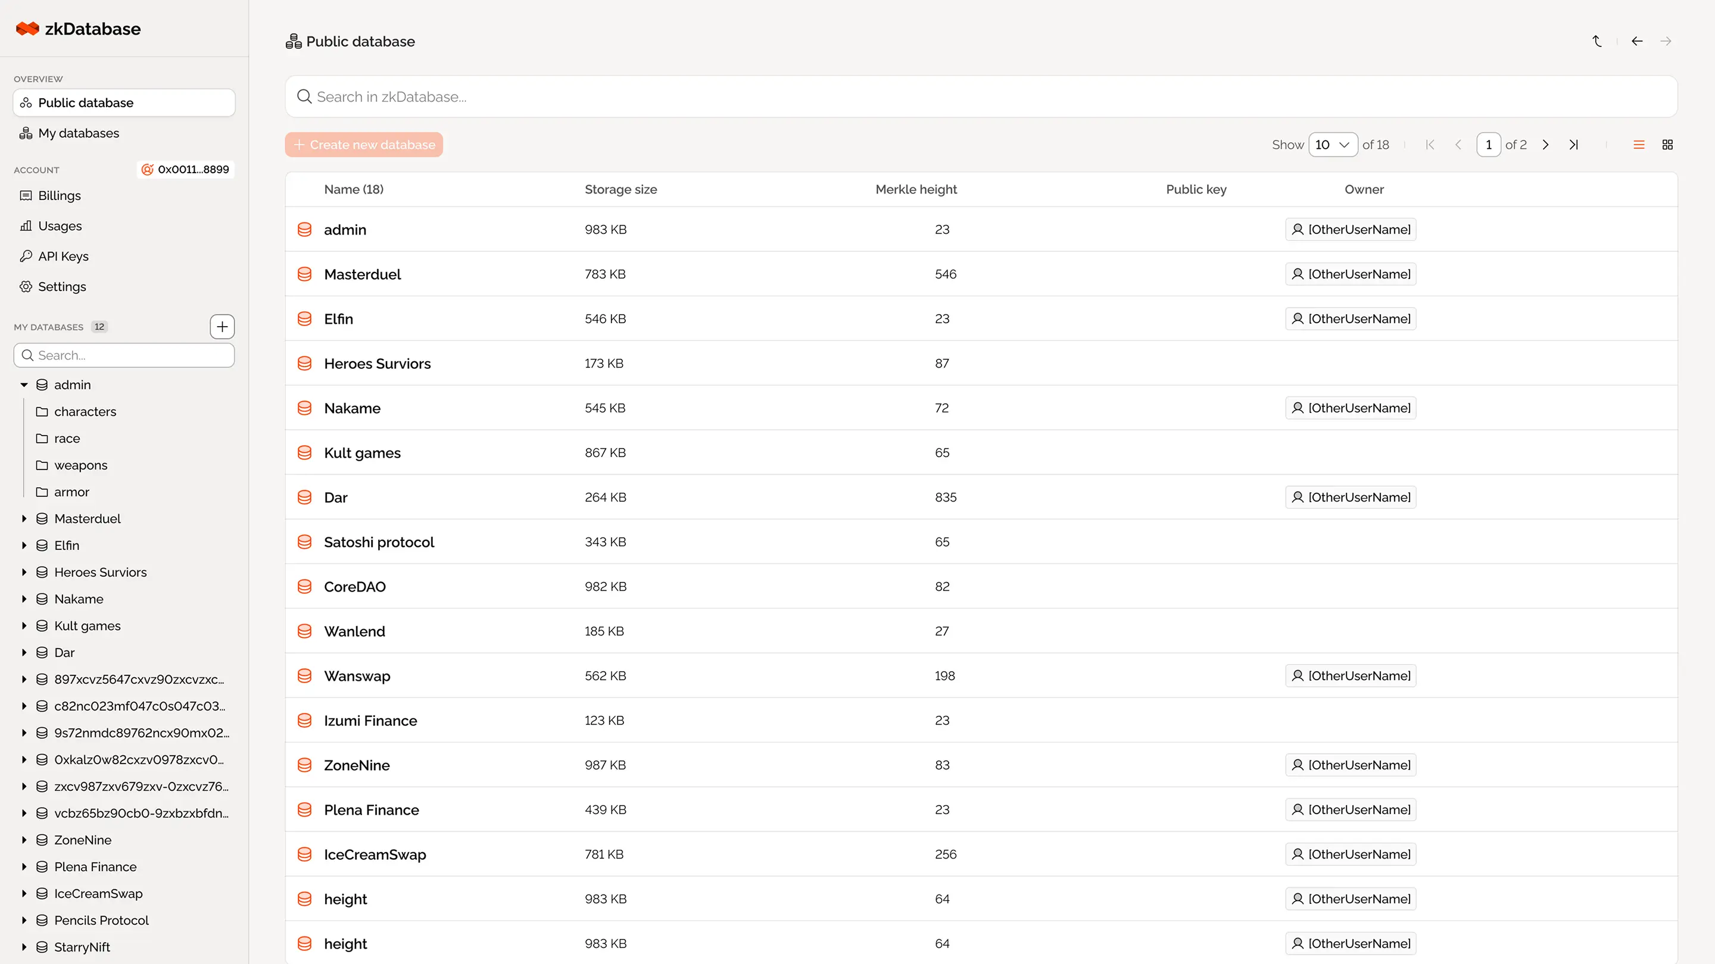The image size is (1715, 964).
Task: Click the Masterduel row database icon
Action: tap(304, 274)
